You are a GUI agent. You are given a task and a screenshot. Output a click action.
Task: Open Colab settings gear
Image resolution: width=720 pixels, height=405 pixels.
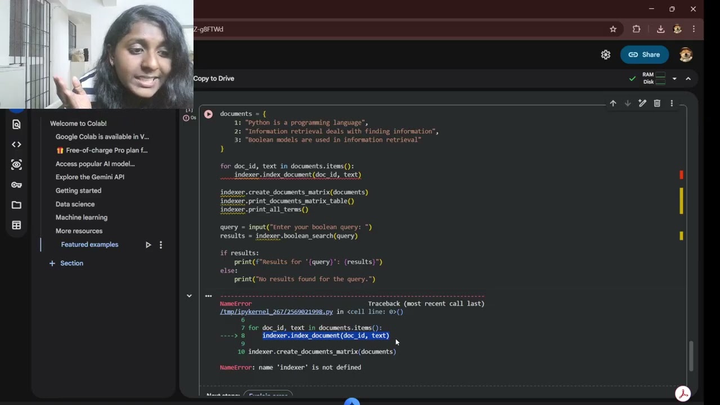pyautogui.click(x=606, y=55)
